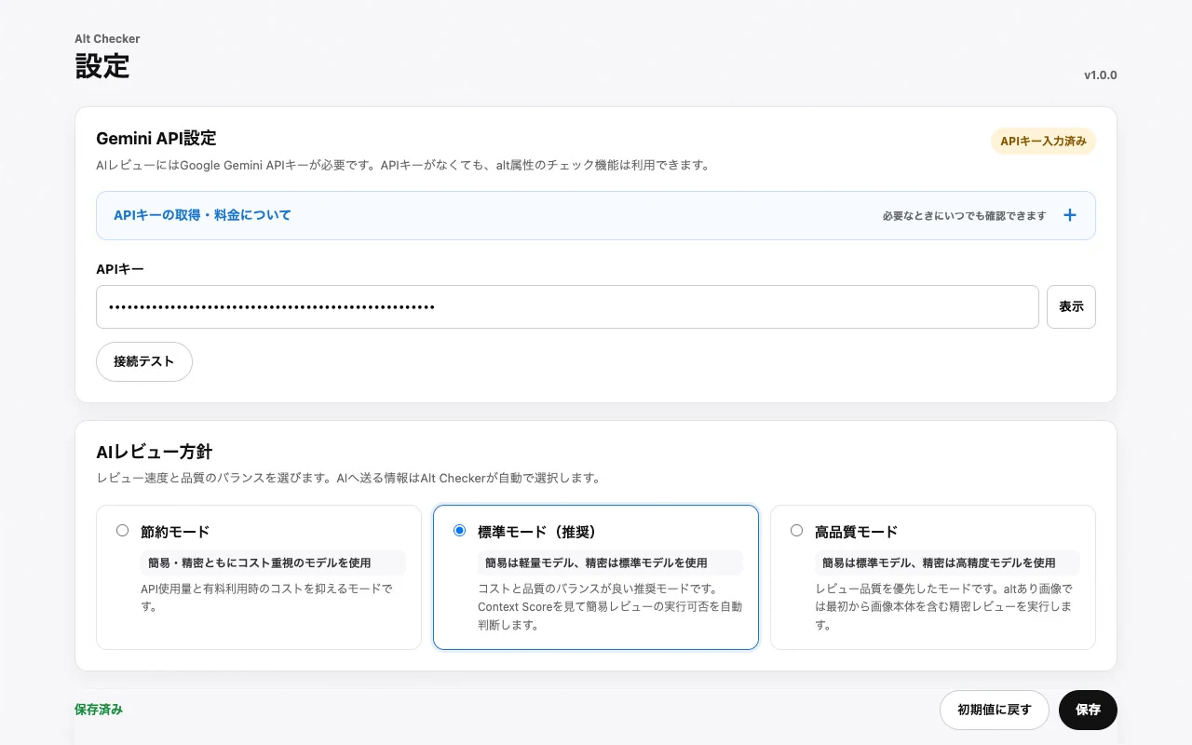Select the 高品質モード radio button
1192x745 pixels.
tap(796, 531)
